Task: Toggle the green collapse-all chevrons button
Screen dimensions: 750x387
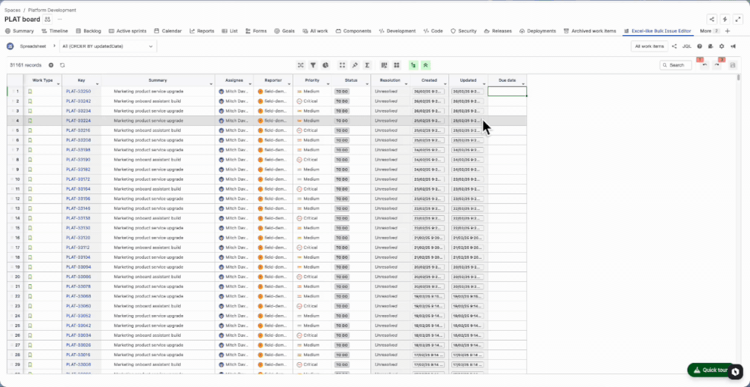Action: click(426, 65)
